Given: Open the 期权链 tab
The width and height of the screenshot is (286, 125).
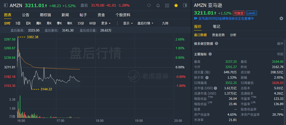Looking at the screenshot, I should point(45,15).
